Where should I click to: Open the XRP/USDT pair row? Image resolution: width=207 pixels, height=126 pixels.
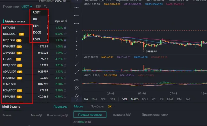[x=35, y=53]
